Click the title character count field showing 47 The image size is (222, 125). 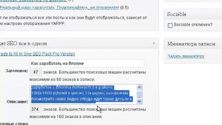pos(36,72)
